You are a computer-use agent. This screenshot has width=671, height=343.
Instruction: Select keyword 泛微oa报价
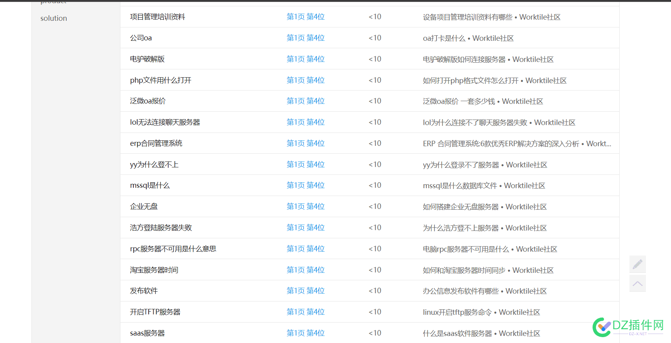coord(148,101)
